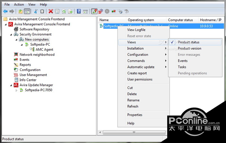226x143 pixels.
Task: Click the events computers toolbar icon
Action: [x=113, y=11]
